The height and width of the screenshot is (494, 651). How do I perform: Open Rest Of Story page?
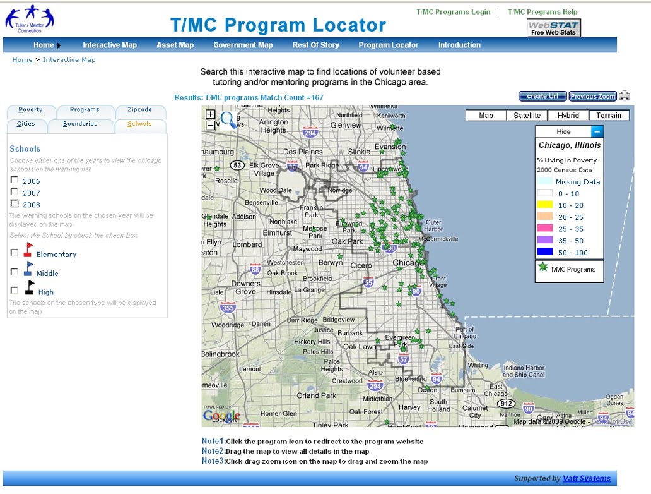click(x=316, y=45)
